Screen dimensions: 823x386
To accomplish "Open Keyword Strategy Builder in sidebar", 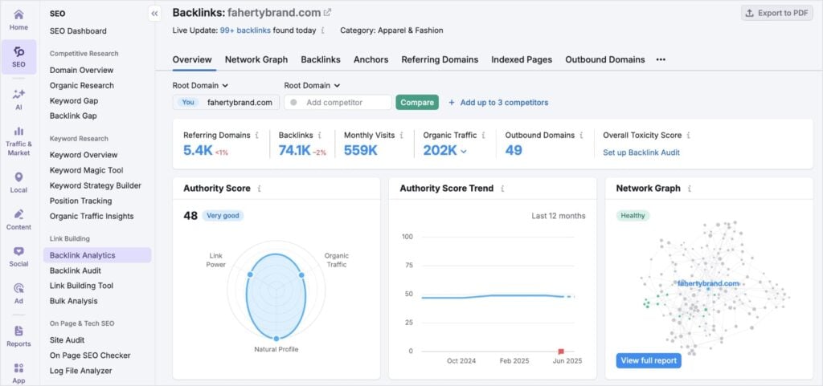I will (x=96, y=185).
